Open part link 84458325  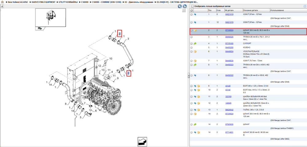[229, 37]
